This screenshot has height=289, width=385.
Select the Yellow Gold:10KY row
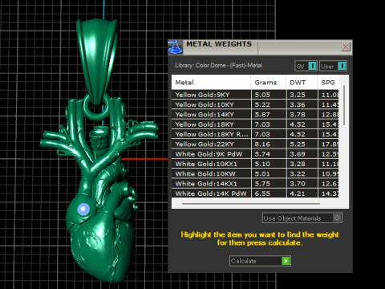pyautogui.click(x=255, y=104)
